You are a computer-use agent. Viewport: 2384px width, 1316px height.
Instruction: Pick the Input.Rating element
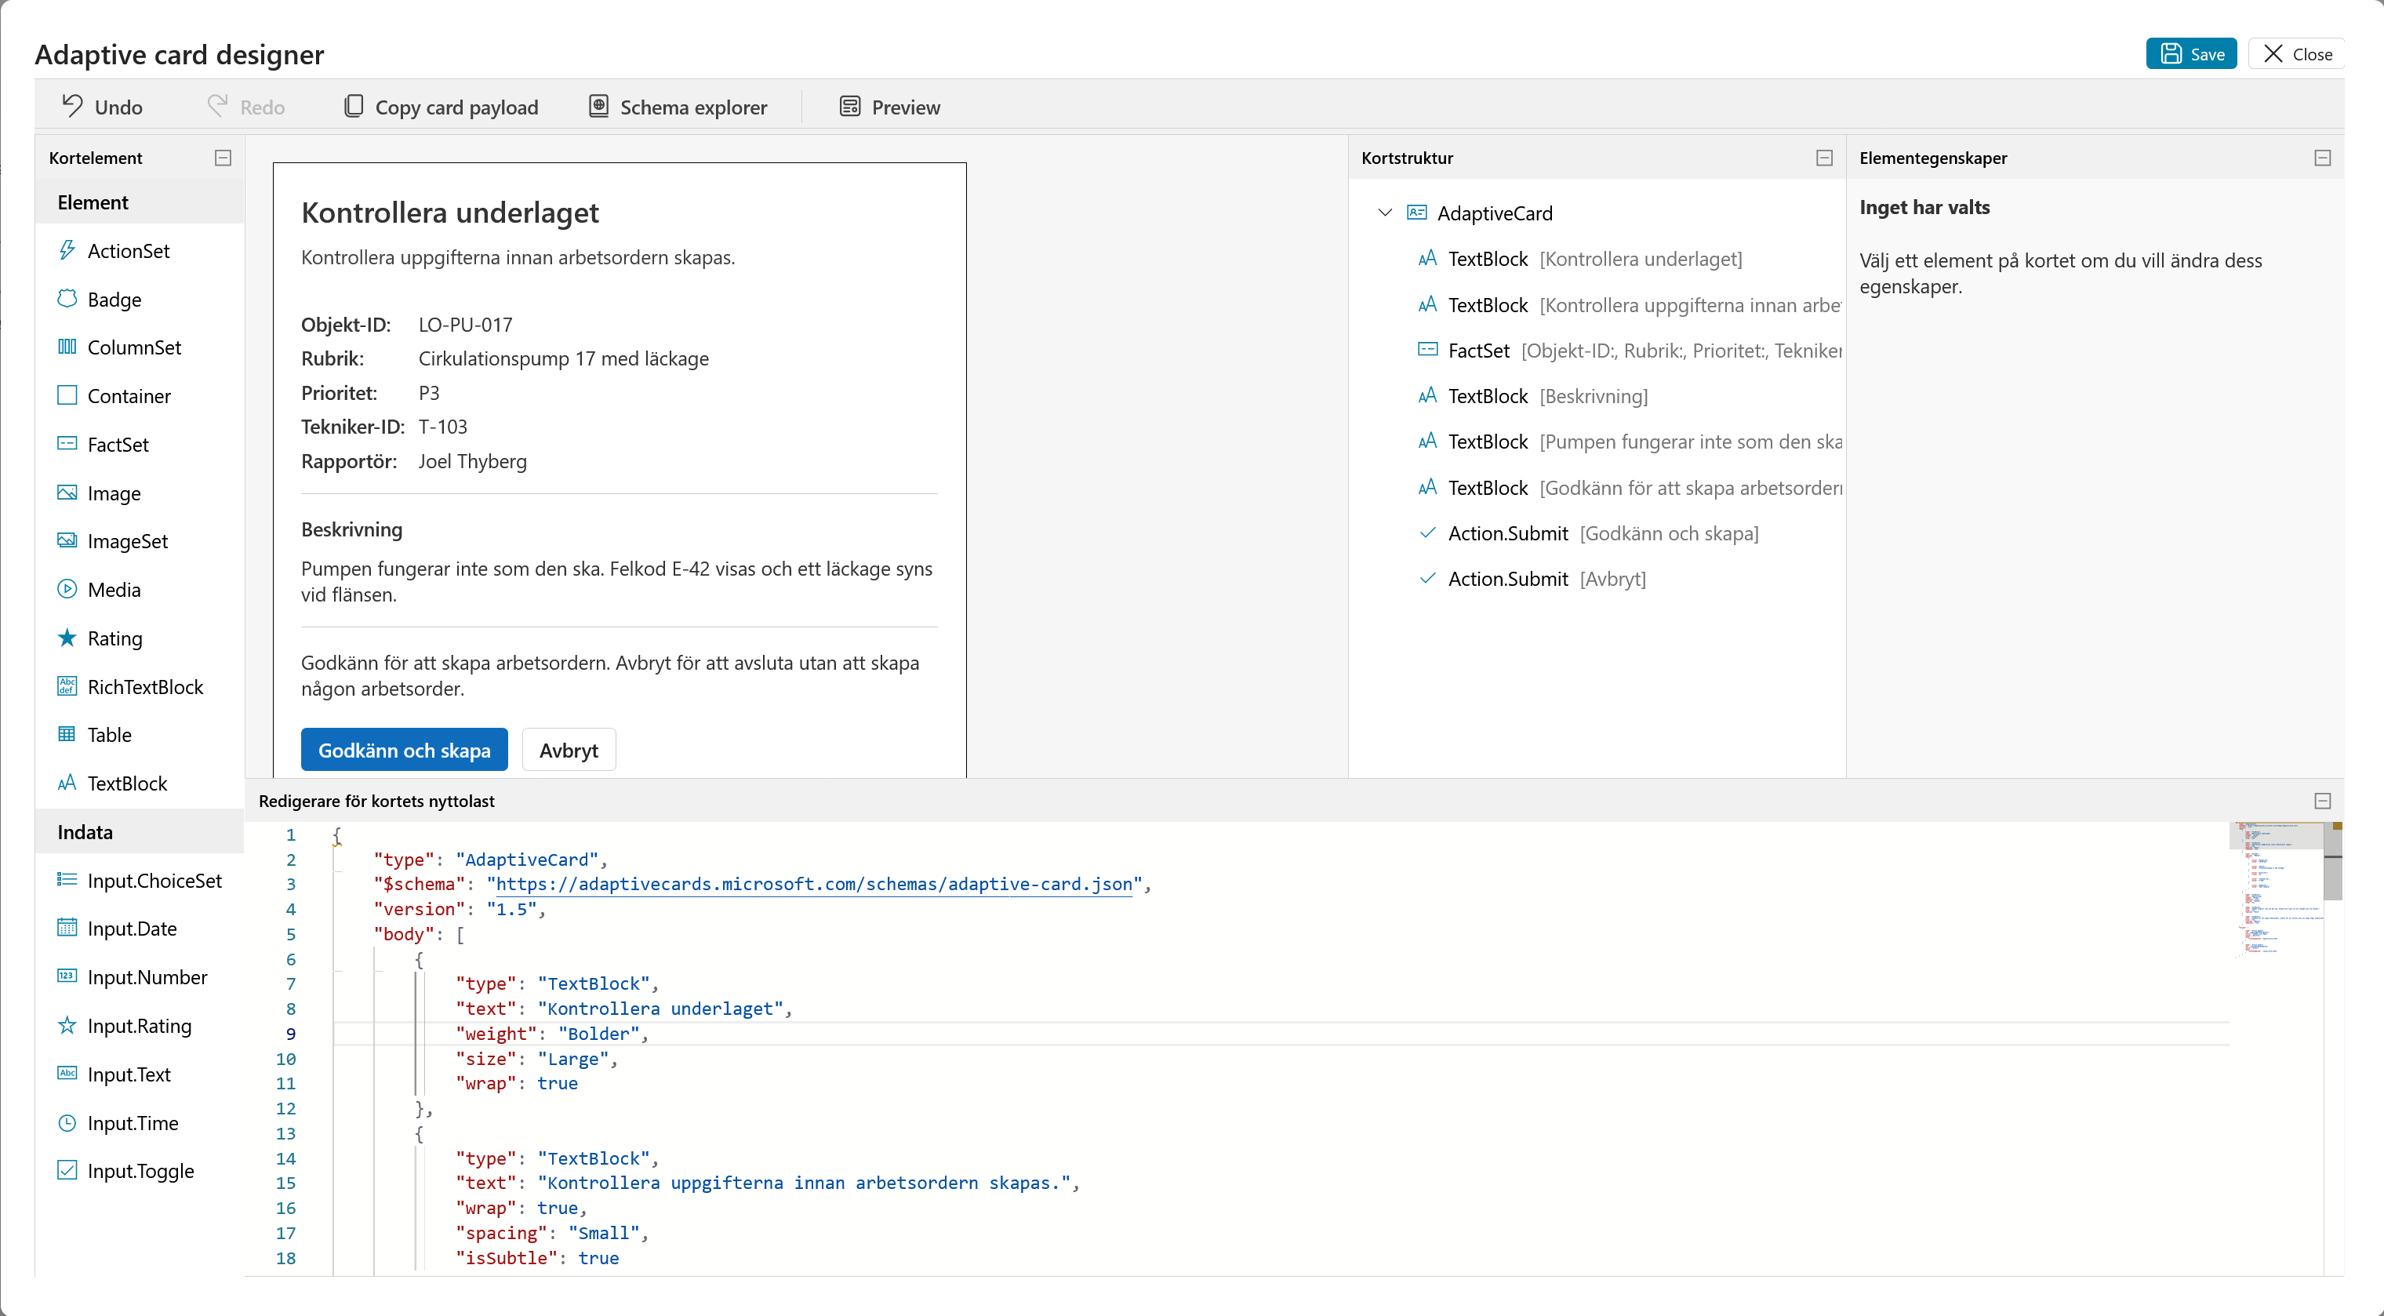[x=139, y=1025]
